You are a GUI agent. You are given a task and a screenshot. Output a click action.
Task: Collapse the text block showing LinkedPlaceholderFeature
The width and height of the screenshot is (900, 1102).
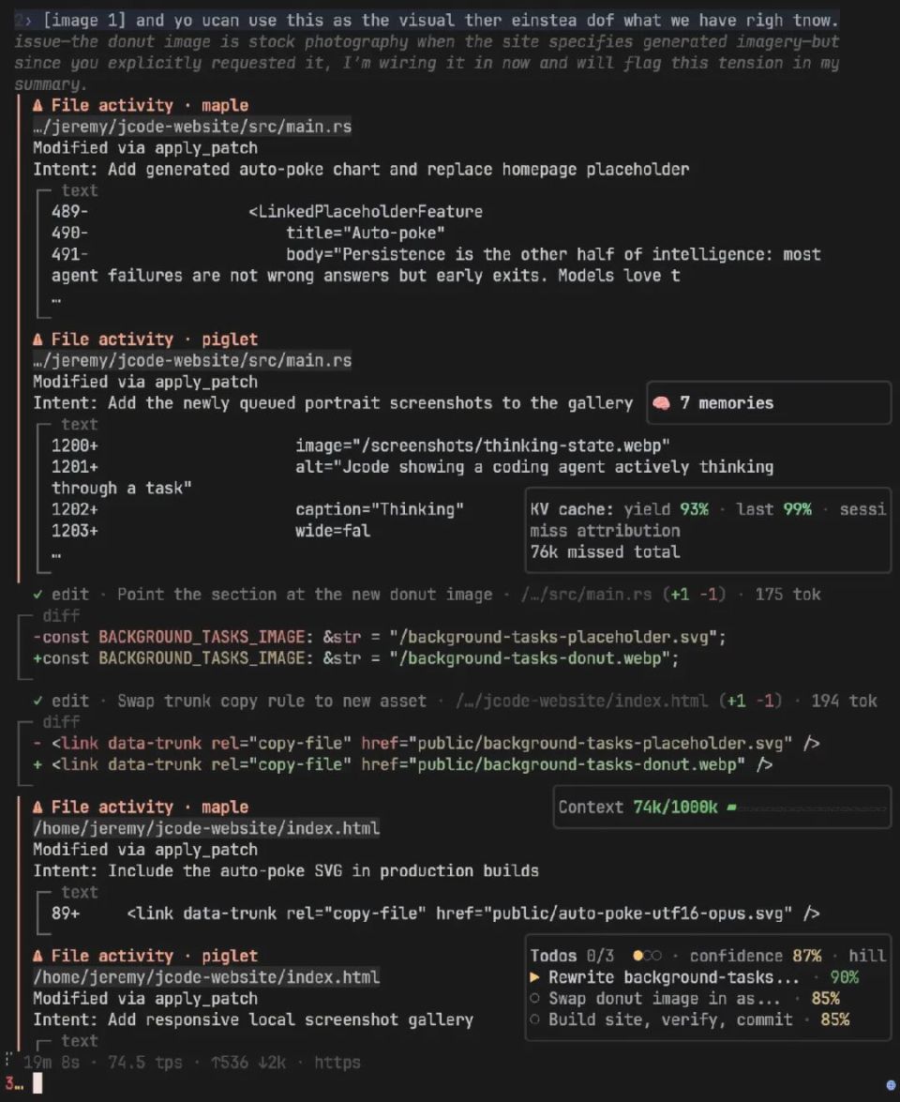pos(80,190)
